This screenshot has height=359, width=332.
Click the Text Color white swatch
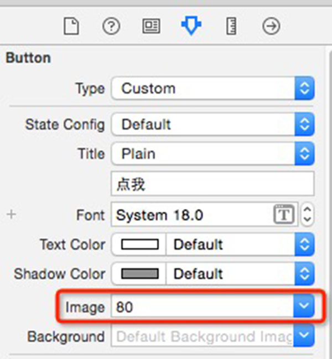(x=140, y=244)
